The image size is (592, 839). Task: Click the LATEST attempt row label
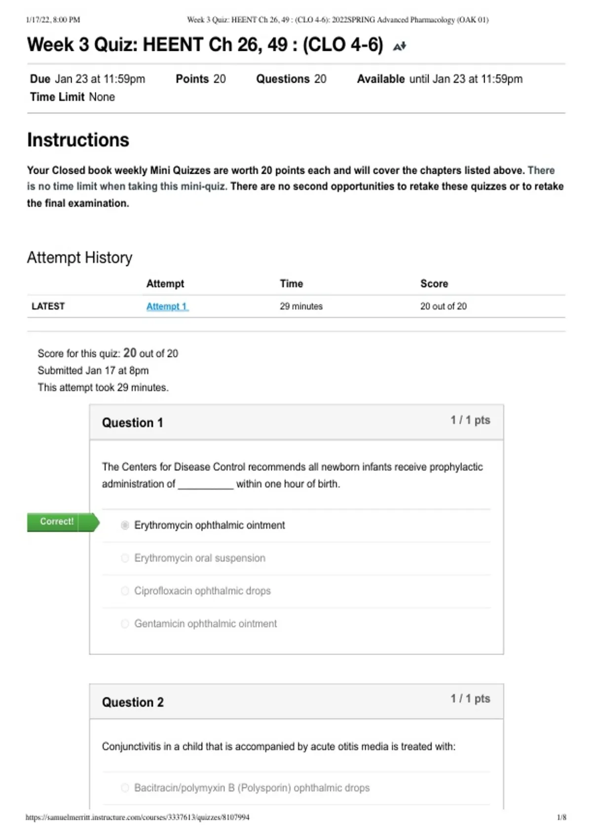[x=48, y=306]
